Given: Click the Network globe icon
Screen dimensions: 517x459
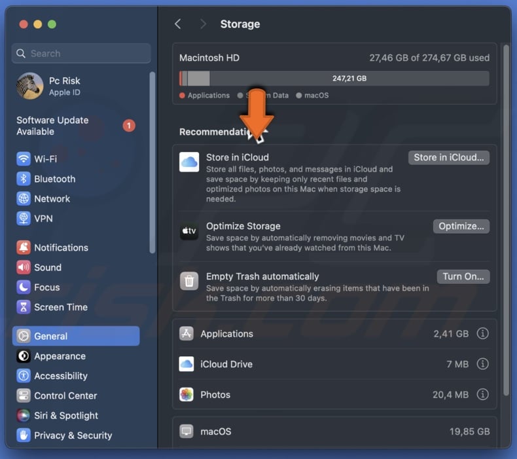Looking at the screenshot, I should pyautogui.click(x=24, y=198).
